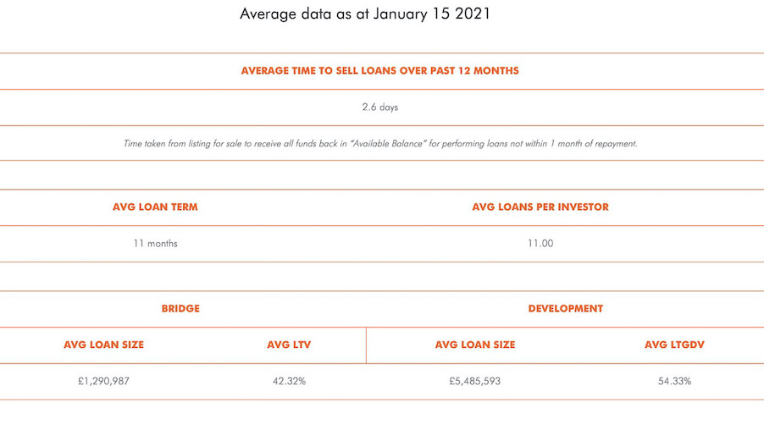This screenshot has height=430, width=764.
Task: Click the italic 'Time taken from listing' footnote
Action: 380,144
